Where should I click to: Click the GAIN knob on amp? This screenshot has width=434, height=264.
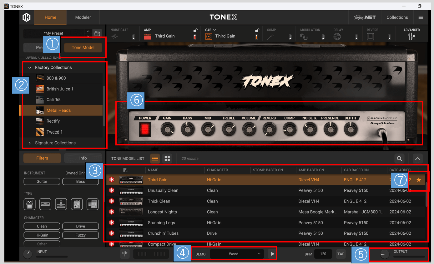point(167,129)
